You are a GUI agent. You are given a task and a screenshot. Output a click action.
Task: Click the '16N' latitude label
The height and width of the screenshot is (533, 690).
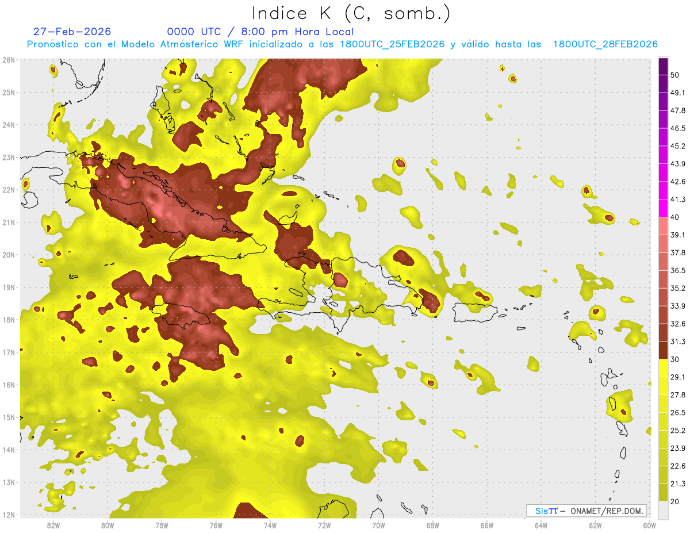point(9,385)
